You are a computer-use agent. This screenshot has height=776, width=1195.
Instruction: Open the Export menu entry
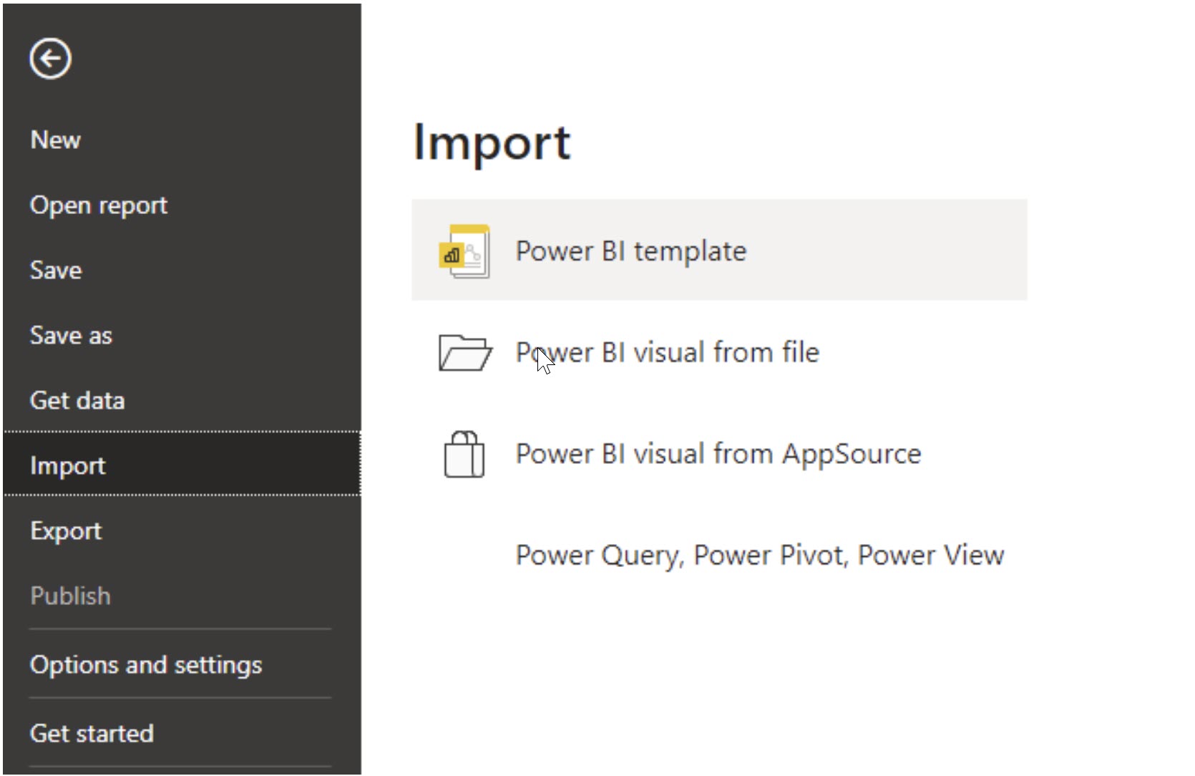[66, 531]
